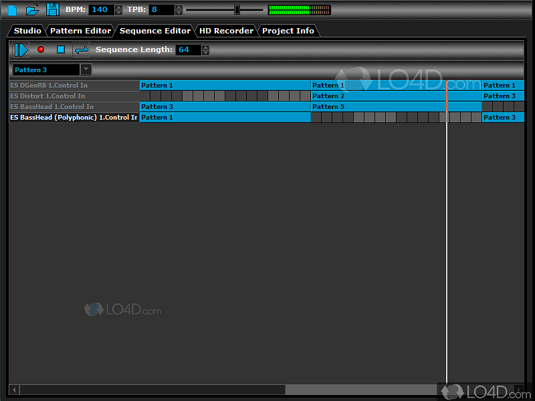Screen dimensions: 535x401
Task: Toggle loop playback mode
Action: (80, 49)
